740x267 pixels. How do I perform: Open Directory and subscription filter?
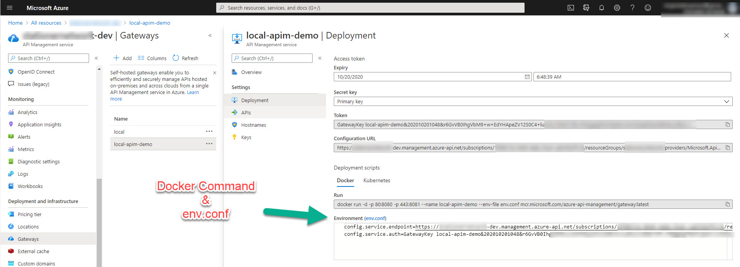click(586, 8)
